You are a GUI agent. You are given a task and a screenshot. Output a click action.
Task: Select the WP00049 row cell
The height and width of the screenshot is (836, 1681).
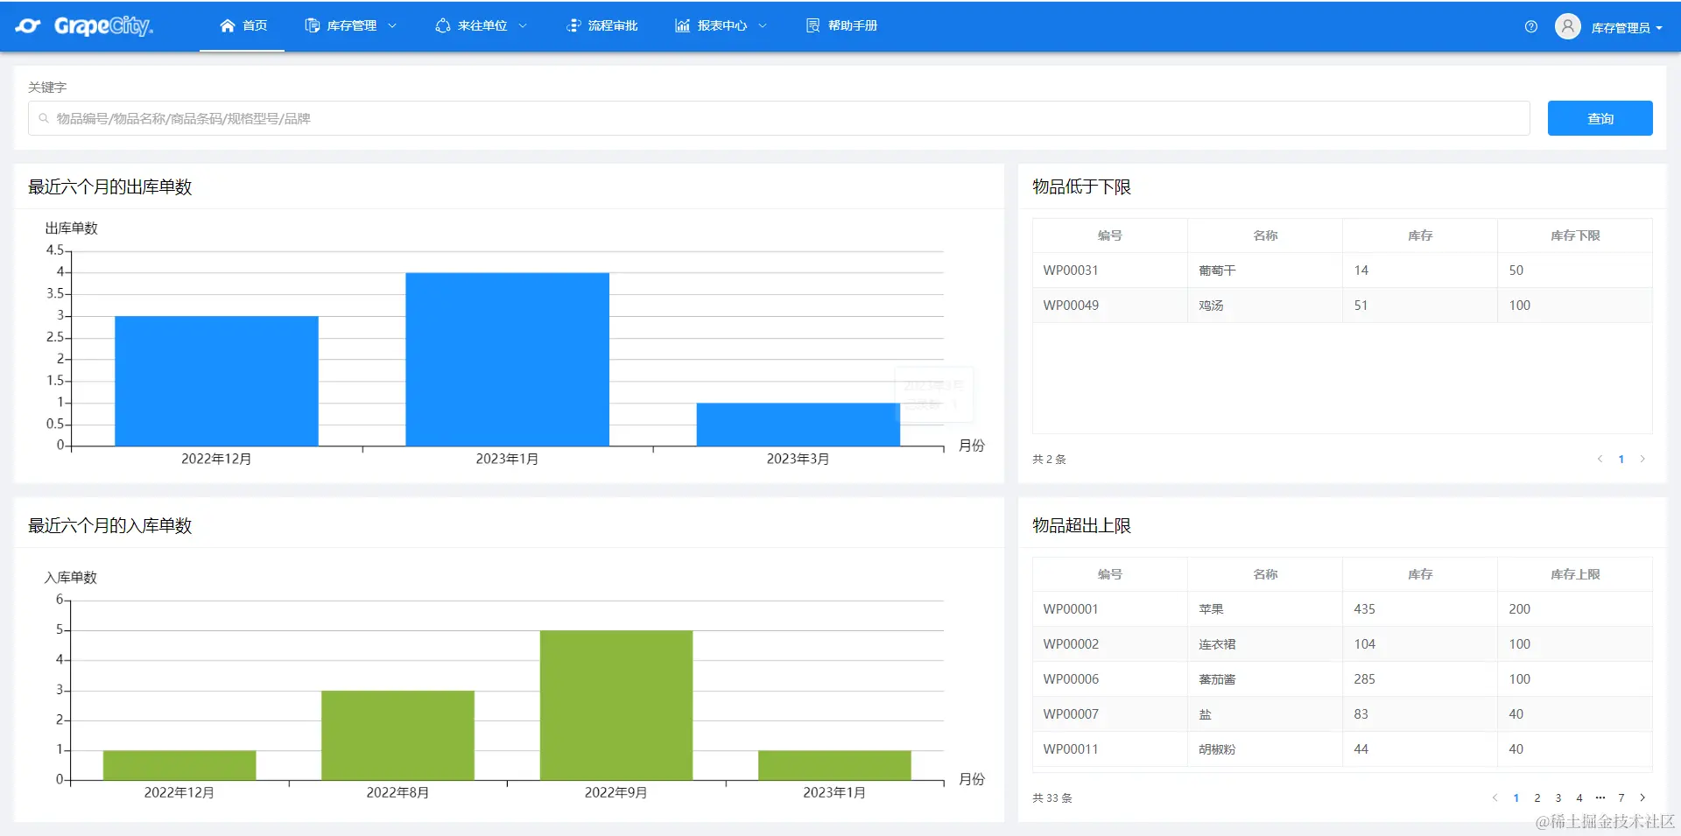coord(1110,306)
